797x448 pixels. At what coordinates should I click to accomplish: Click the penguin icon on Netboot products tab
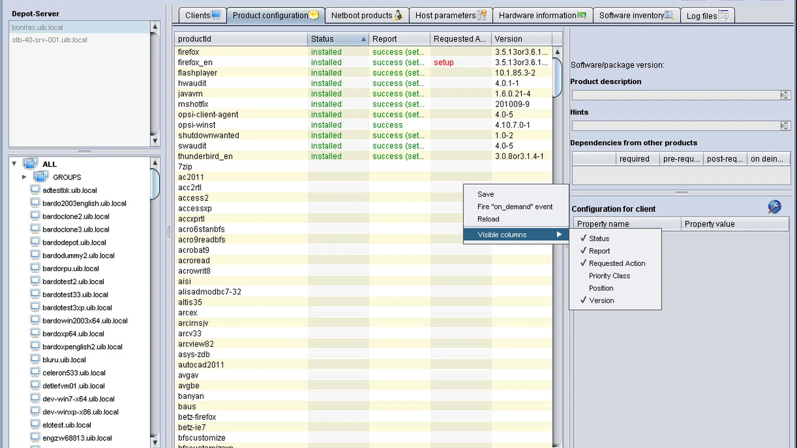coord(398,15)
